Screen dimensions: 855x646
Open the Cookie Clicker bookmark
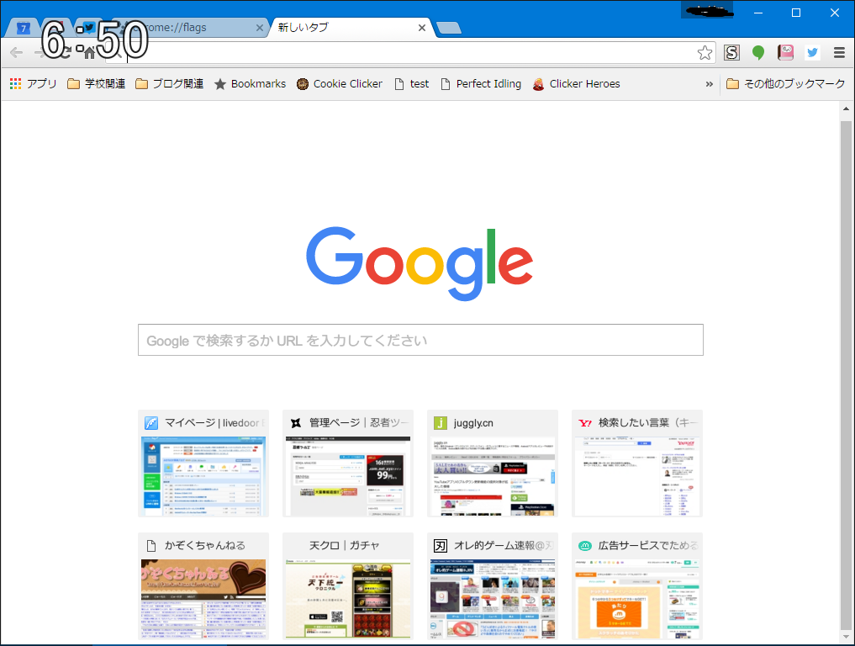point(339,83)
